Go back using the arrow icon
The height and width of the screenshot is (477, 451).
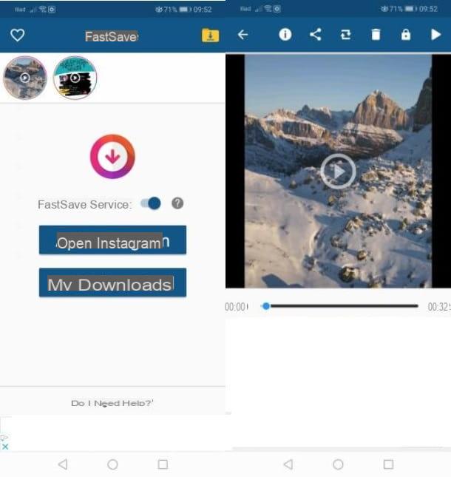coord(243,35)
